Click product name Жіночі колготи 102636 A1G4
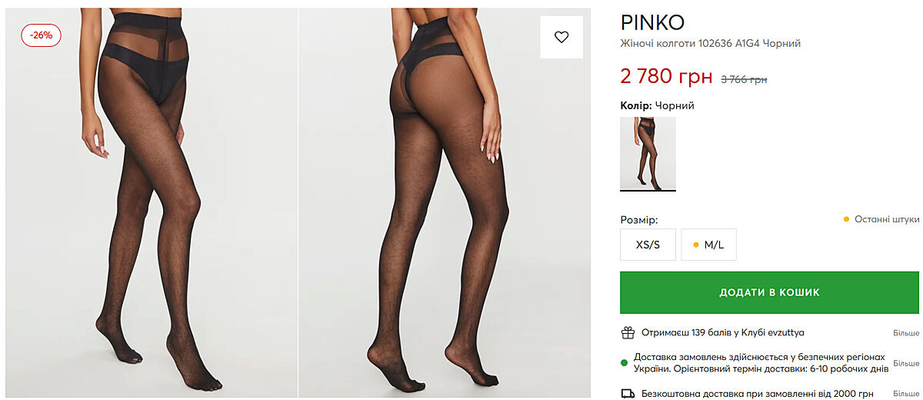 711,44
